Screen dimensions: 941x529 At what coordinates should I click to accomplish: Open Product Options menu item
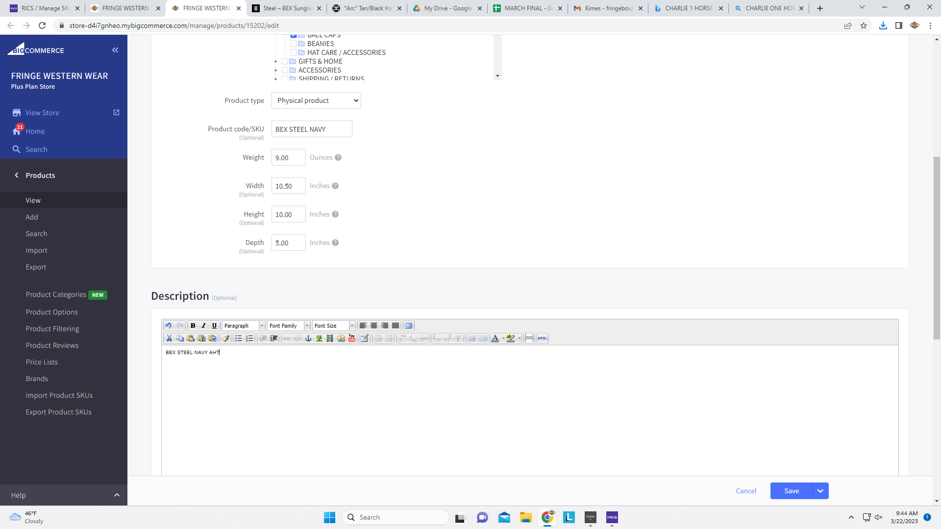[51, 312]
